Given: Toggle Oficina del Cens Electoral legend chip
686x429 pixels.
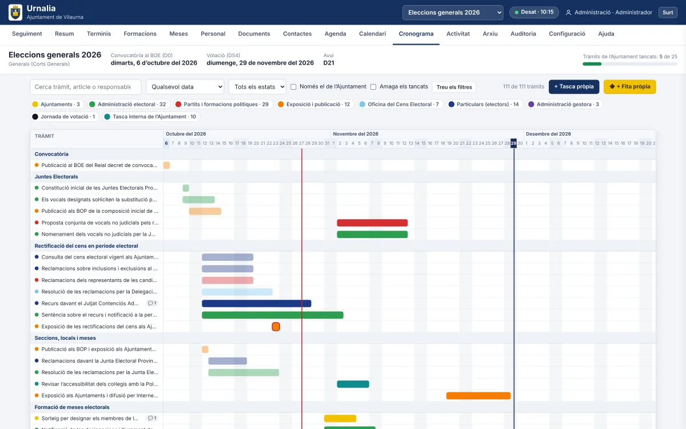Looking at the screenshot, I should (x=400, y=104).
